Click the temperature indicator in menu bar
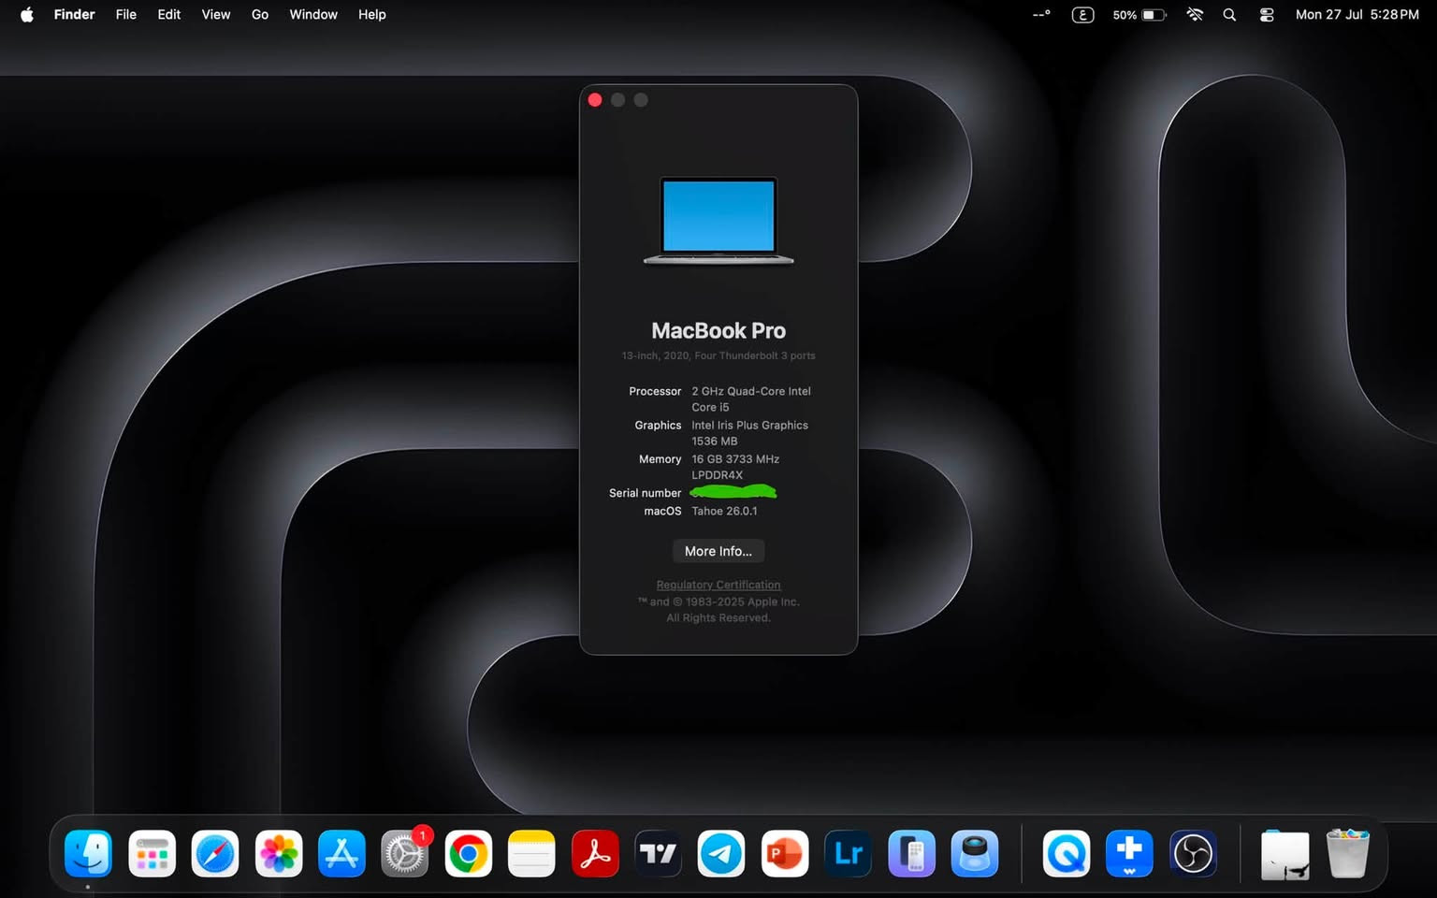1437x898 pixels. tap(1041, 14)
